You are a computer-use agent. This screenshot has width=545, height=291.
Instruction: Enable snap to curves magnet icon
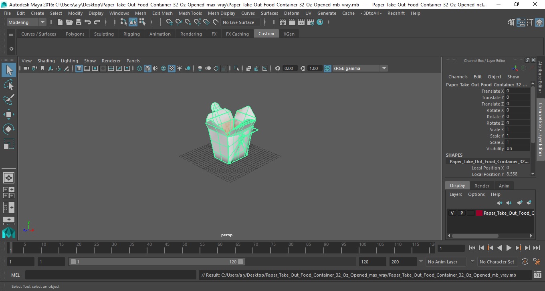[x=179, y=22]
